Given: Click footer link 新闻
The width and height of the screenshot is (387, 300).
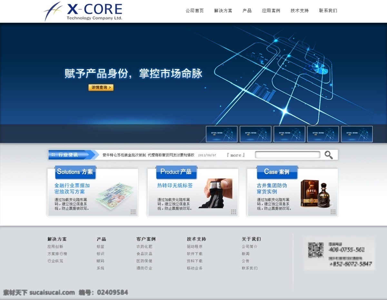Looking at the screenshot, I should (245, 254).
